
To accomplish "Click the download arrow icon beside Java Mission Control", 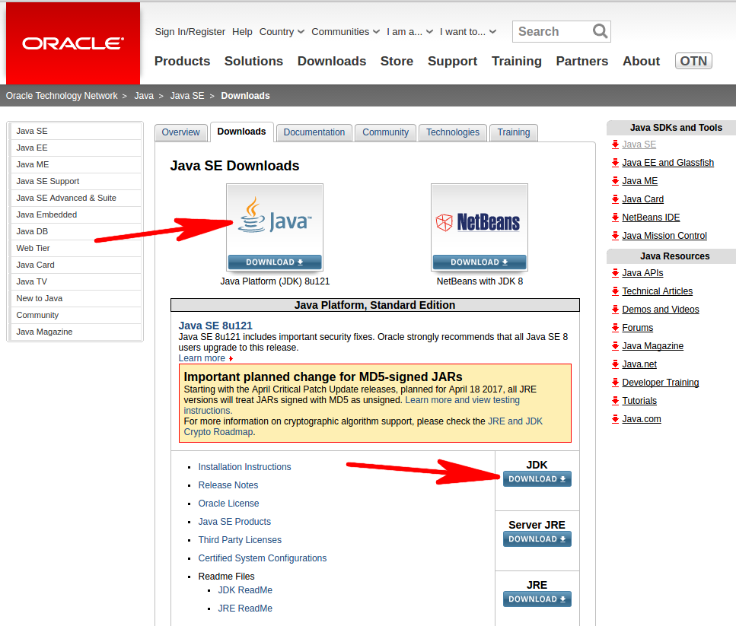I will point(616,236).
